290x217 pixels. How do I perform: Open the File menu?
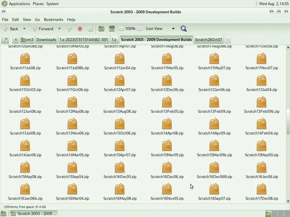(x=5, y=19)
